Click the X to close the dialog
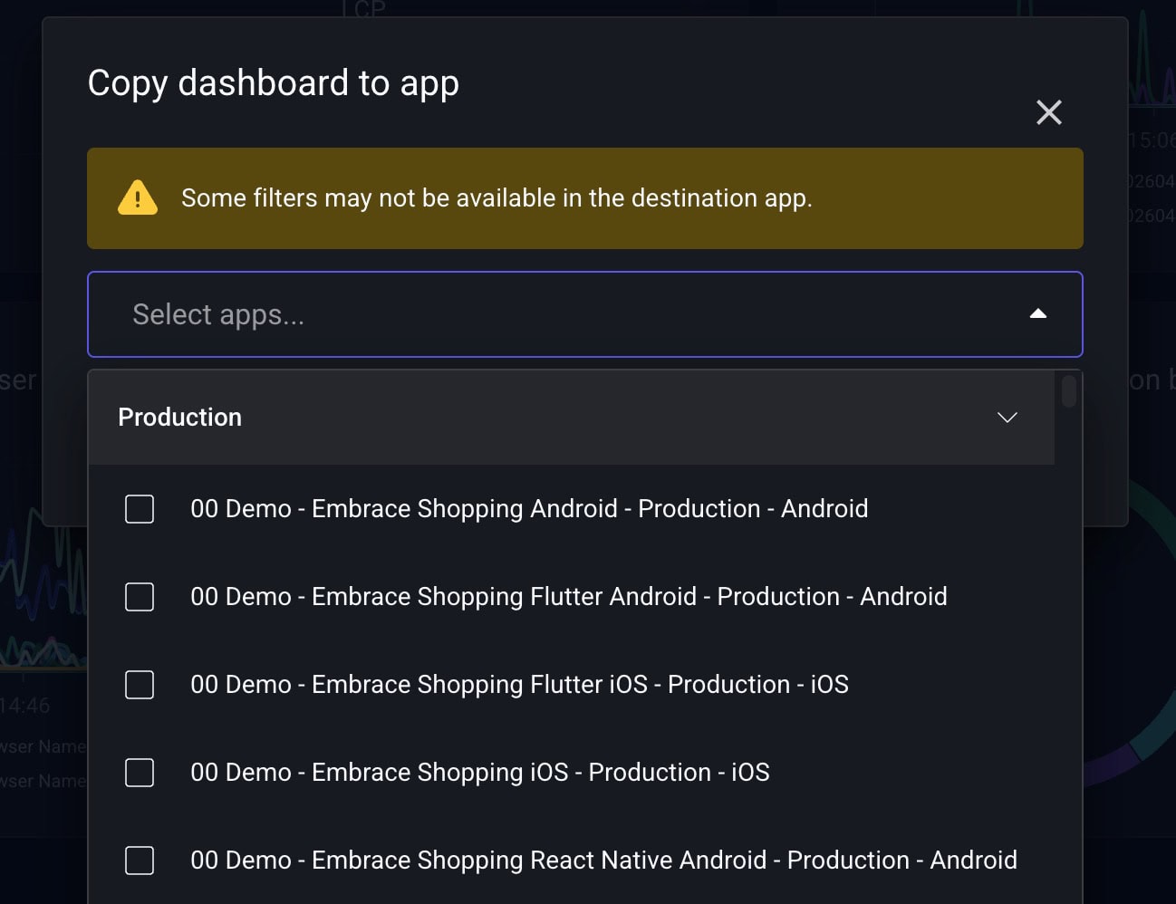 [x=1048, y=112]
